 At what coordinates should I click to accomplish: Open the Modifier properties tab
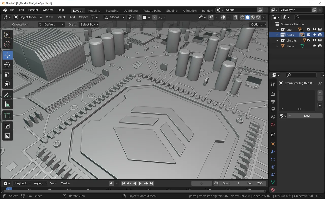(273, 152)
